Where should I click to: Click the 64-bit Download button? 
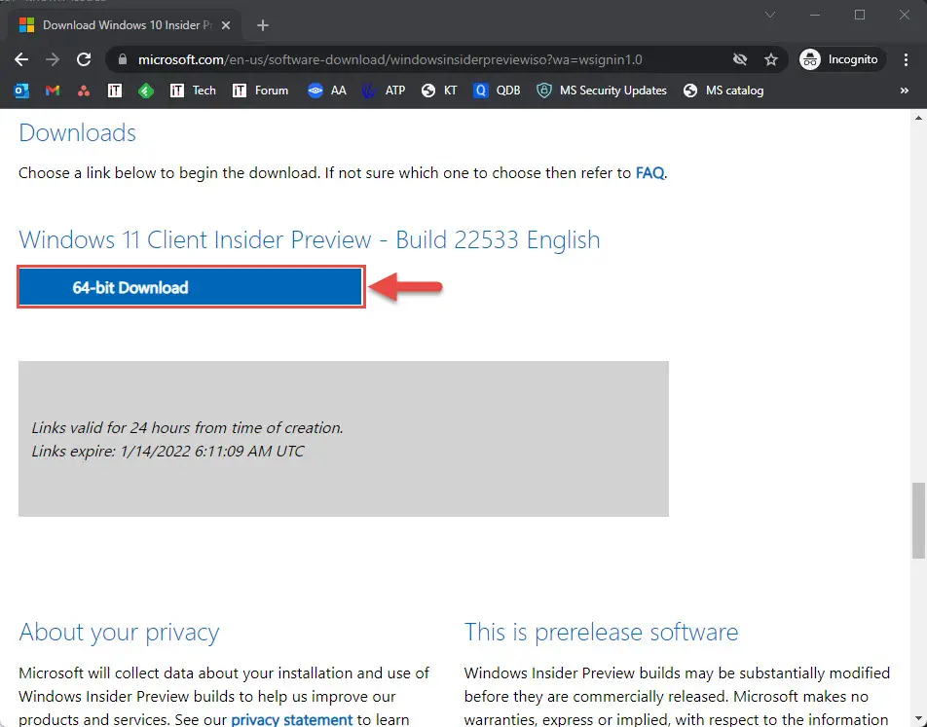[191, 287]
